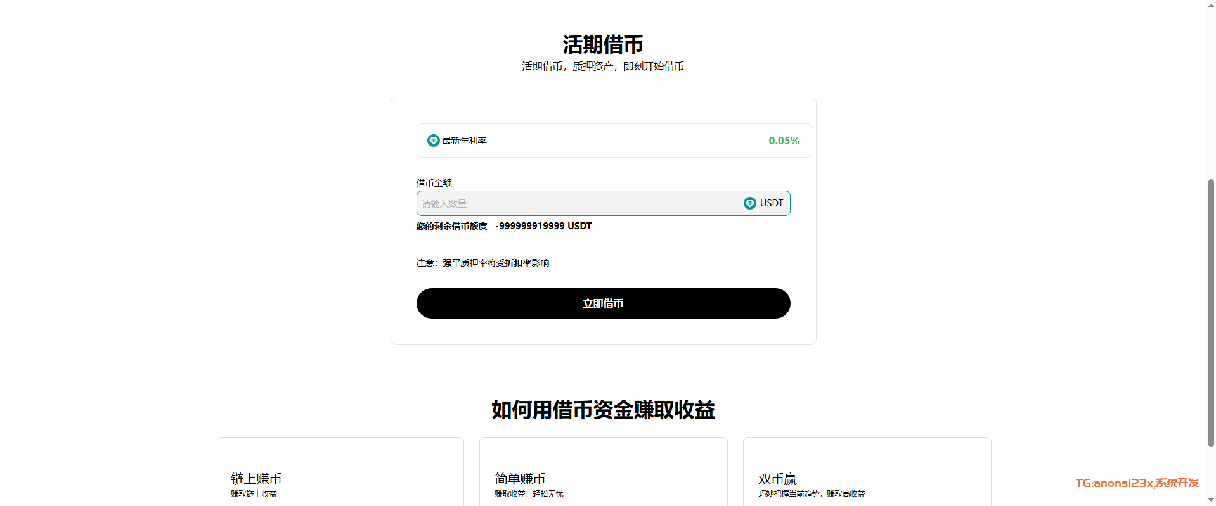This screenshot has width=1216, height=506.
Task: Focus the 请输入数量 amount input field
Action: coord(577,204)
